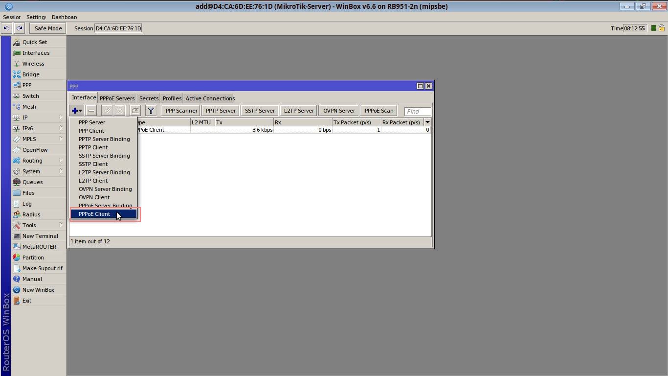Click the IPv6 sidebar icon

coord(17,128)
